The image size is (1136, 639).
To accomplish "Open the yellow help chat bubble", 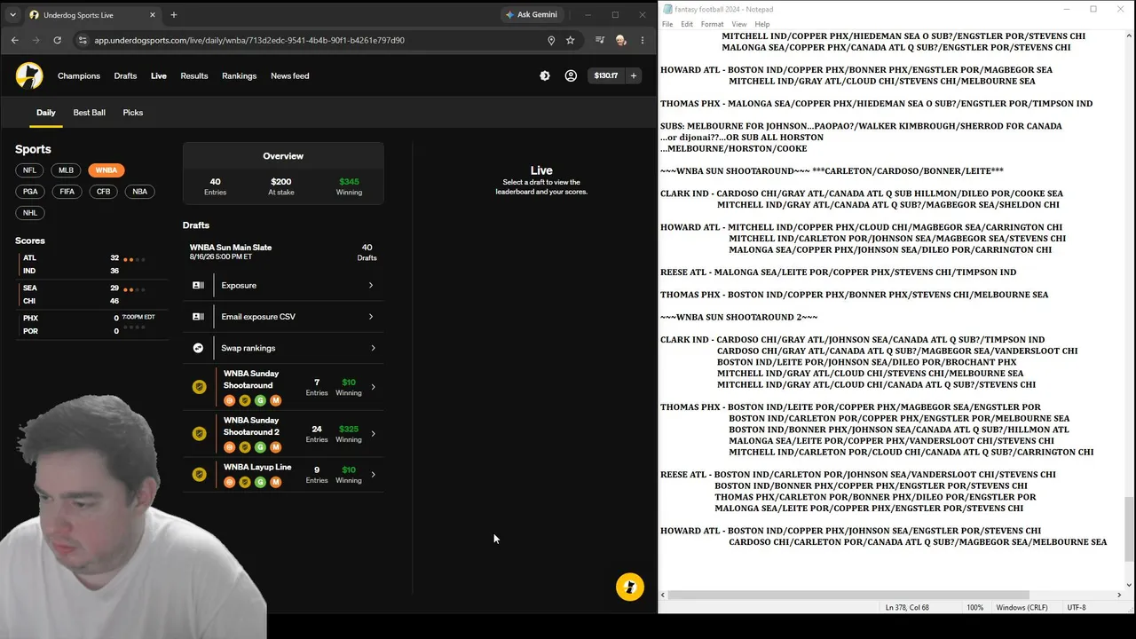I will 630,587.
